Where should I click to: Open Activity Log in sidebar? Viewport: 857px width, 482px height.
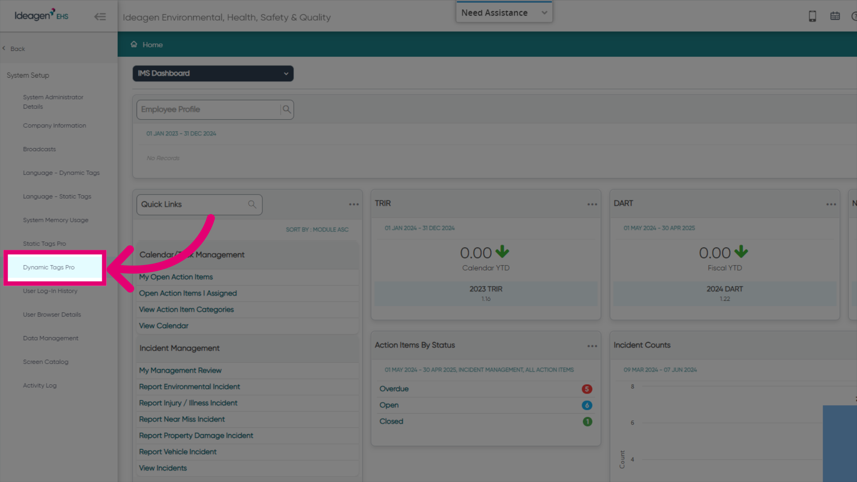40,386
